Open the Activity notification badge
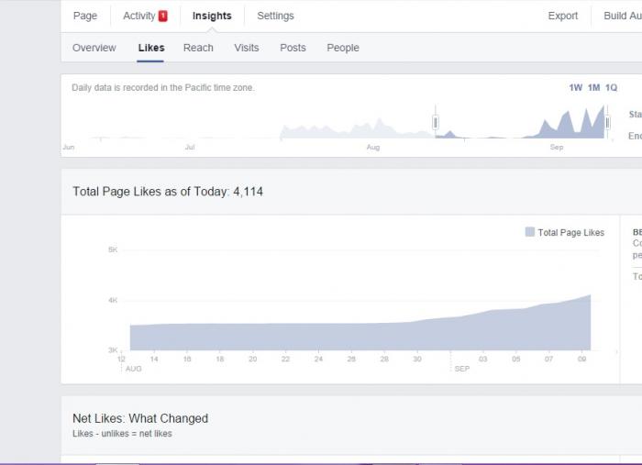642x465 pixels. 163,16
